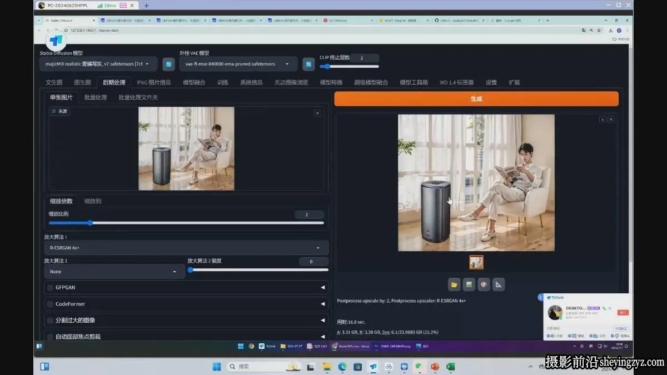This screenshot has height=375, width=667.
Task: Close the generated image preview
Action: click(611, 119)
